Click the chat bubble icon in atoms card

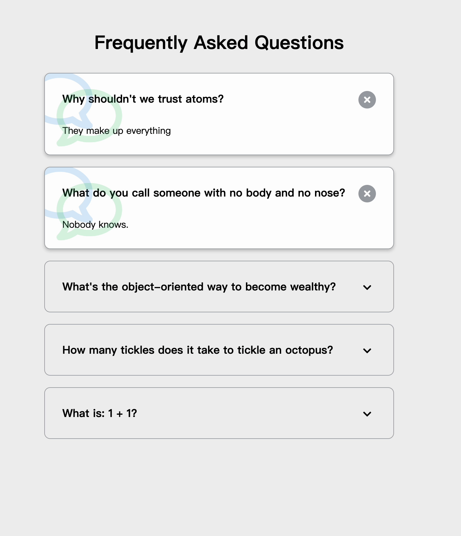[x=83, y=110]
